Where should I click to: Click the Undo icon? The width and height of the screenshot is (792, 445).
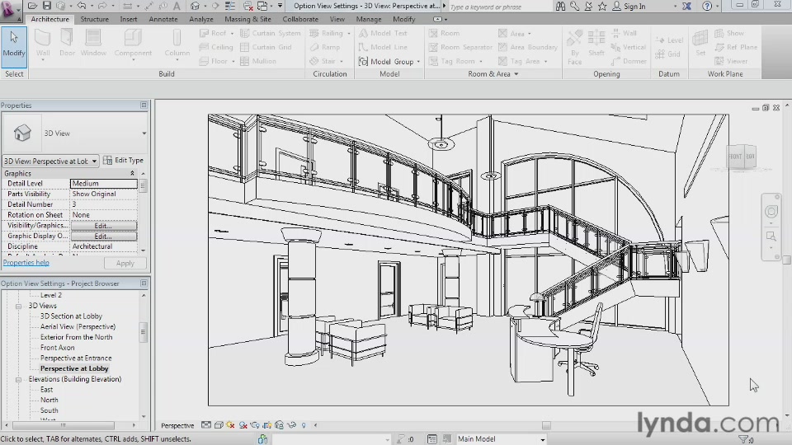(x=81, y=6)
